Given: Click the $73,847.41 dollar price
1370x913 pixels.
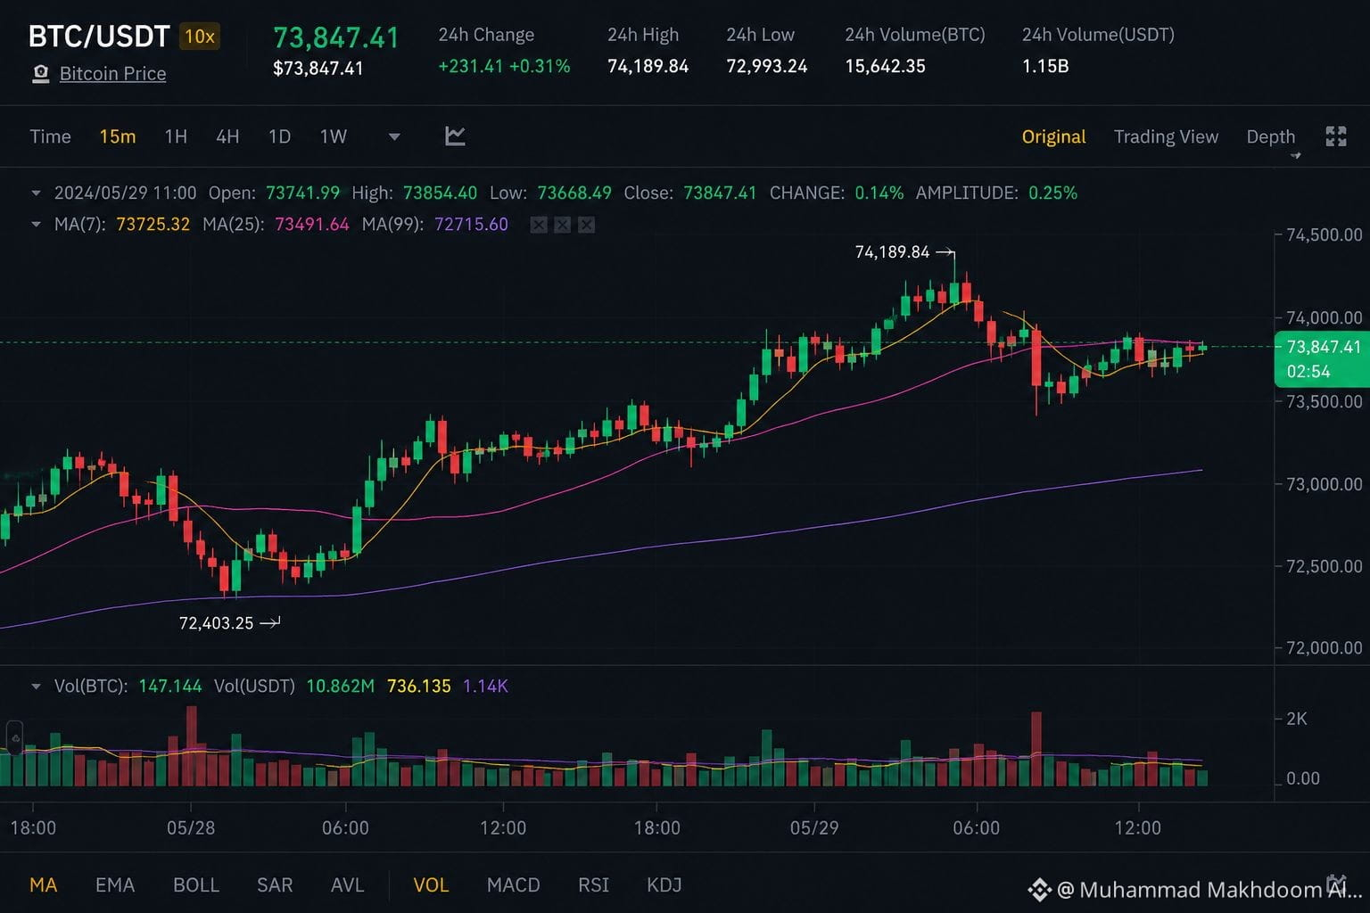Looking at the screenshot, I should (318, 69).
